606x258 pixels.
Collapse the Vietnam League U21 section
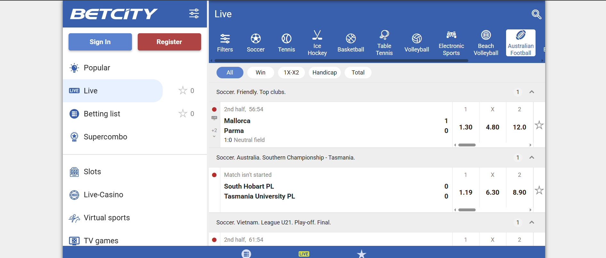(x=532, y=222)
